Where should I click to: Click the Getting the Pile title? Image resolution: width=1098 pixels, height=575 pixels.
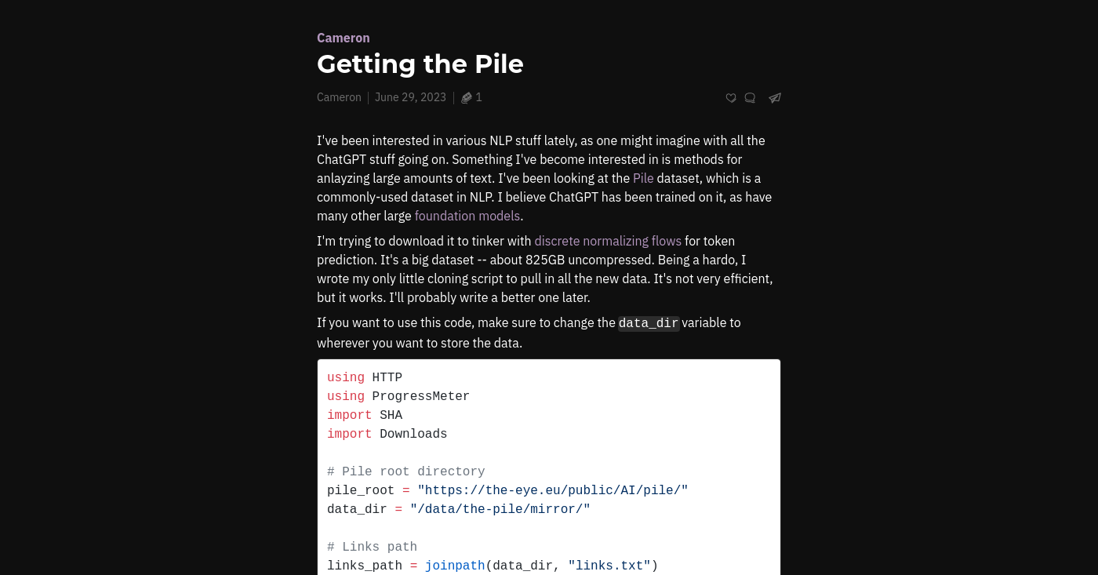pos(420,64)
